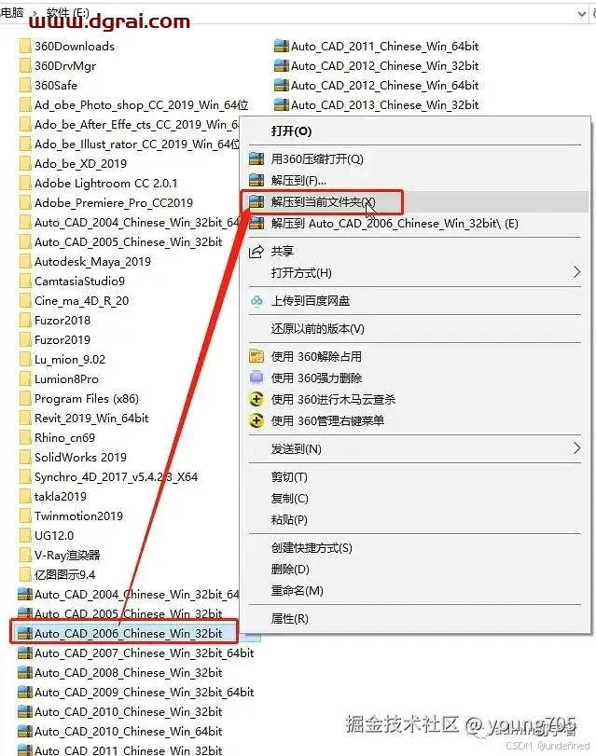Select UG12.0 folder

47,536
